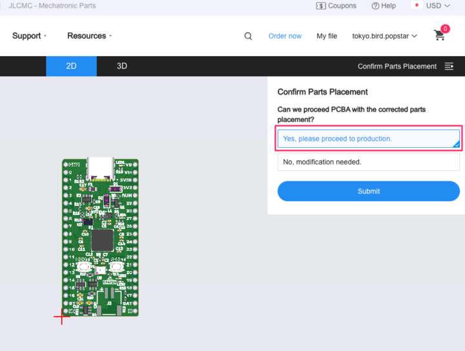
Task: Select 'No, modification needed' option
Action: coord(369,162)
